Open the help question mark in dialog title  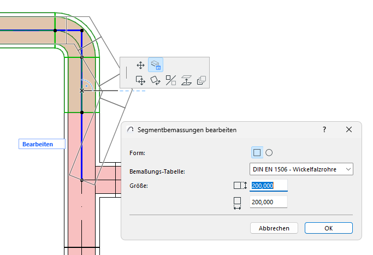pos(324,129)
